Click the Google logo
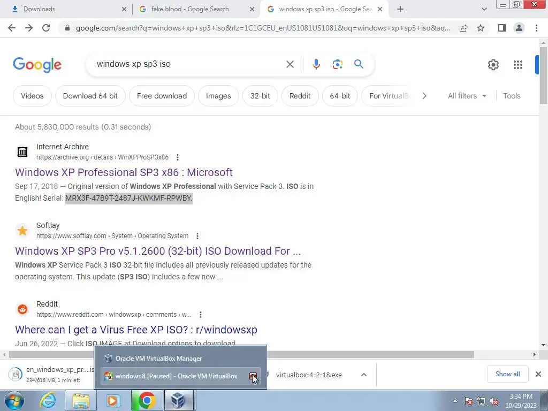Image resolution: width=548 pixels, height=411 pixels. (x=37, y=65)
